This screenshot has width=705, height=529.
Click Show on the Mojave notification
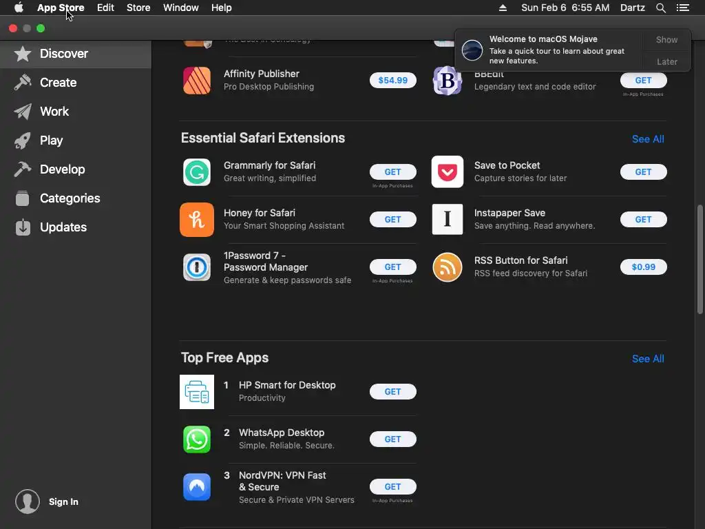tap(666, 39)
